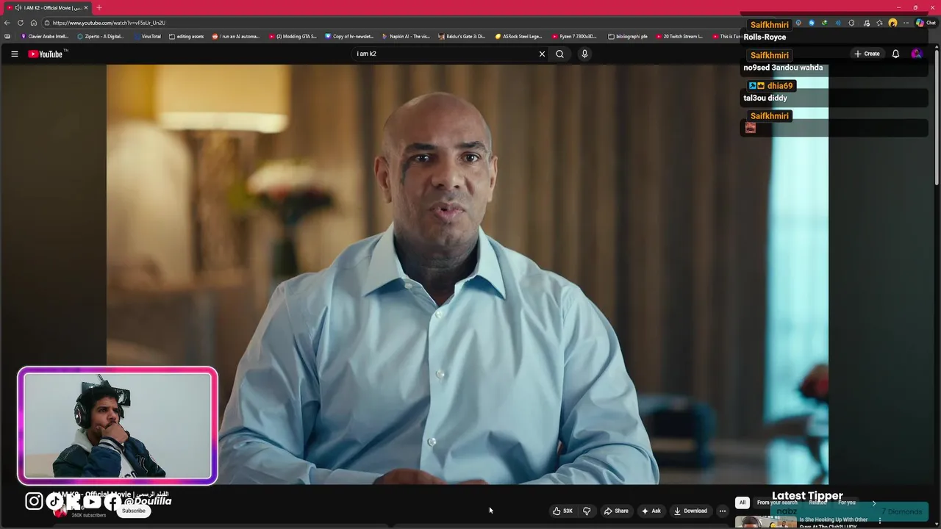Download the video

[690, 511]
